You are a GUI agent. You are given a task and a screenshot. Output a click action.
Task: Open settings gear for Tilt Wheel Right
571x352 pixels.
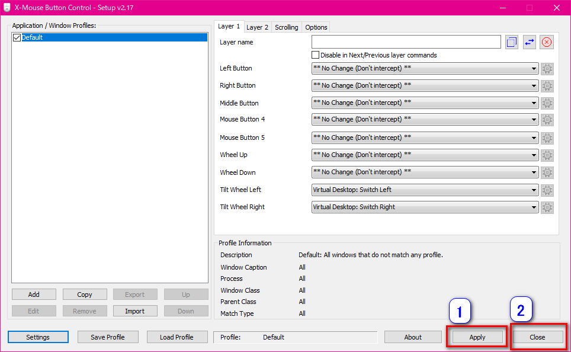pyautogui.click(x=547, y=207)
